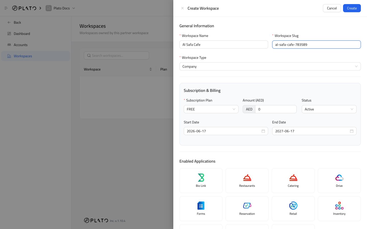Click the Plato footer logo

[x=96, y=220]
